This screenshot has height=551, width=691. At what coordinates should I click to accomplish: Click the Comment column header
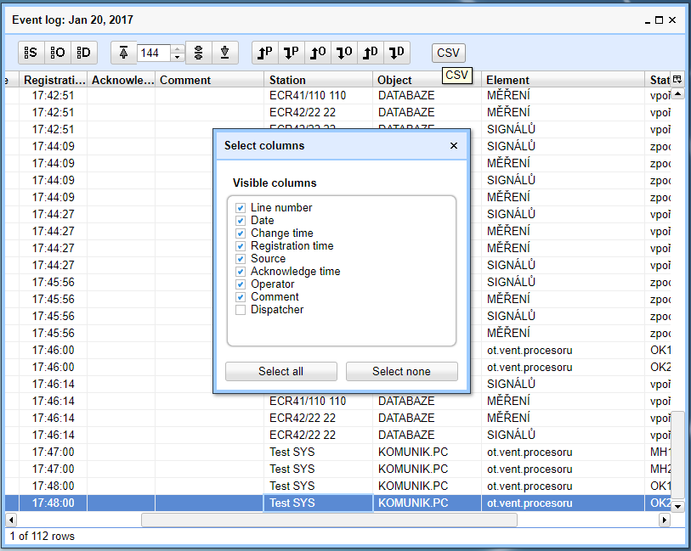tap(209, 80)
